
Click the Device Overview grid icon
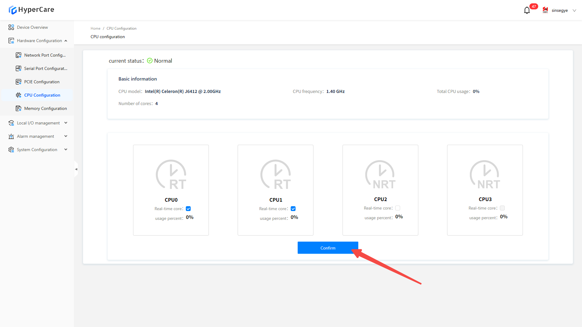(11, 27)
